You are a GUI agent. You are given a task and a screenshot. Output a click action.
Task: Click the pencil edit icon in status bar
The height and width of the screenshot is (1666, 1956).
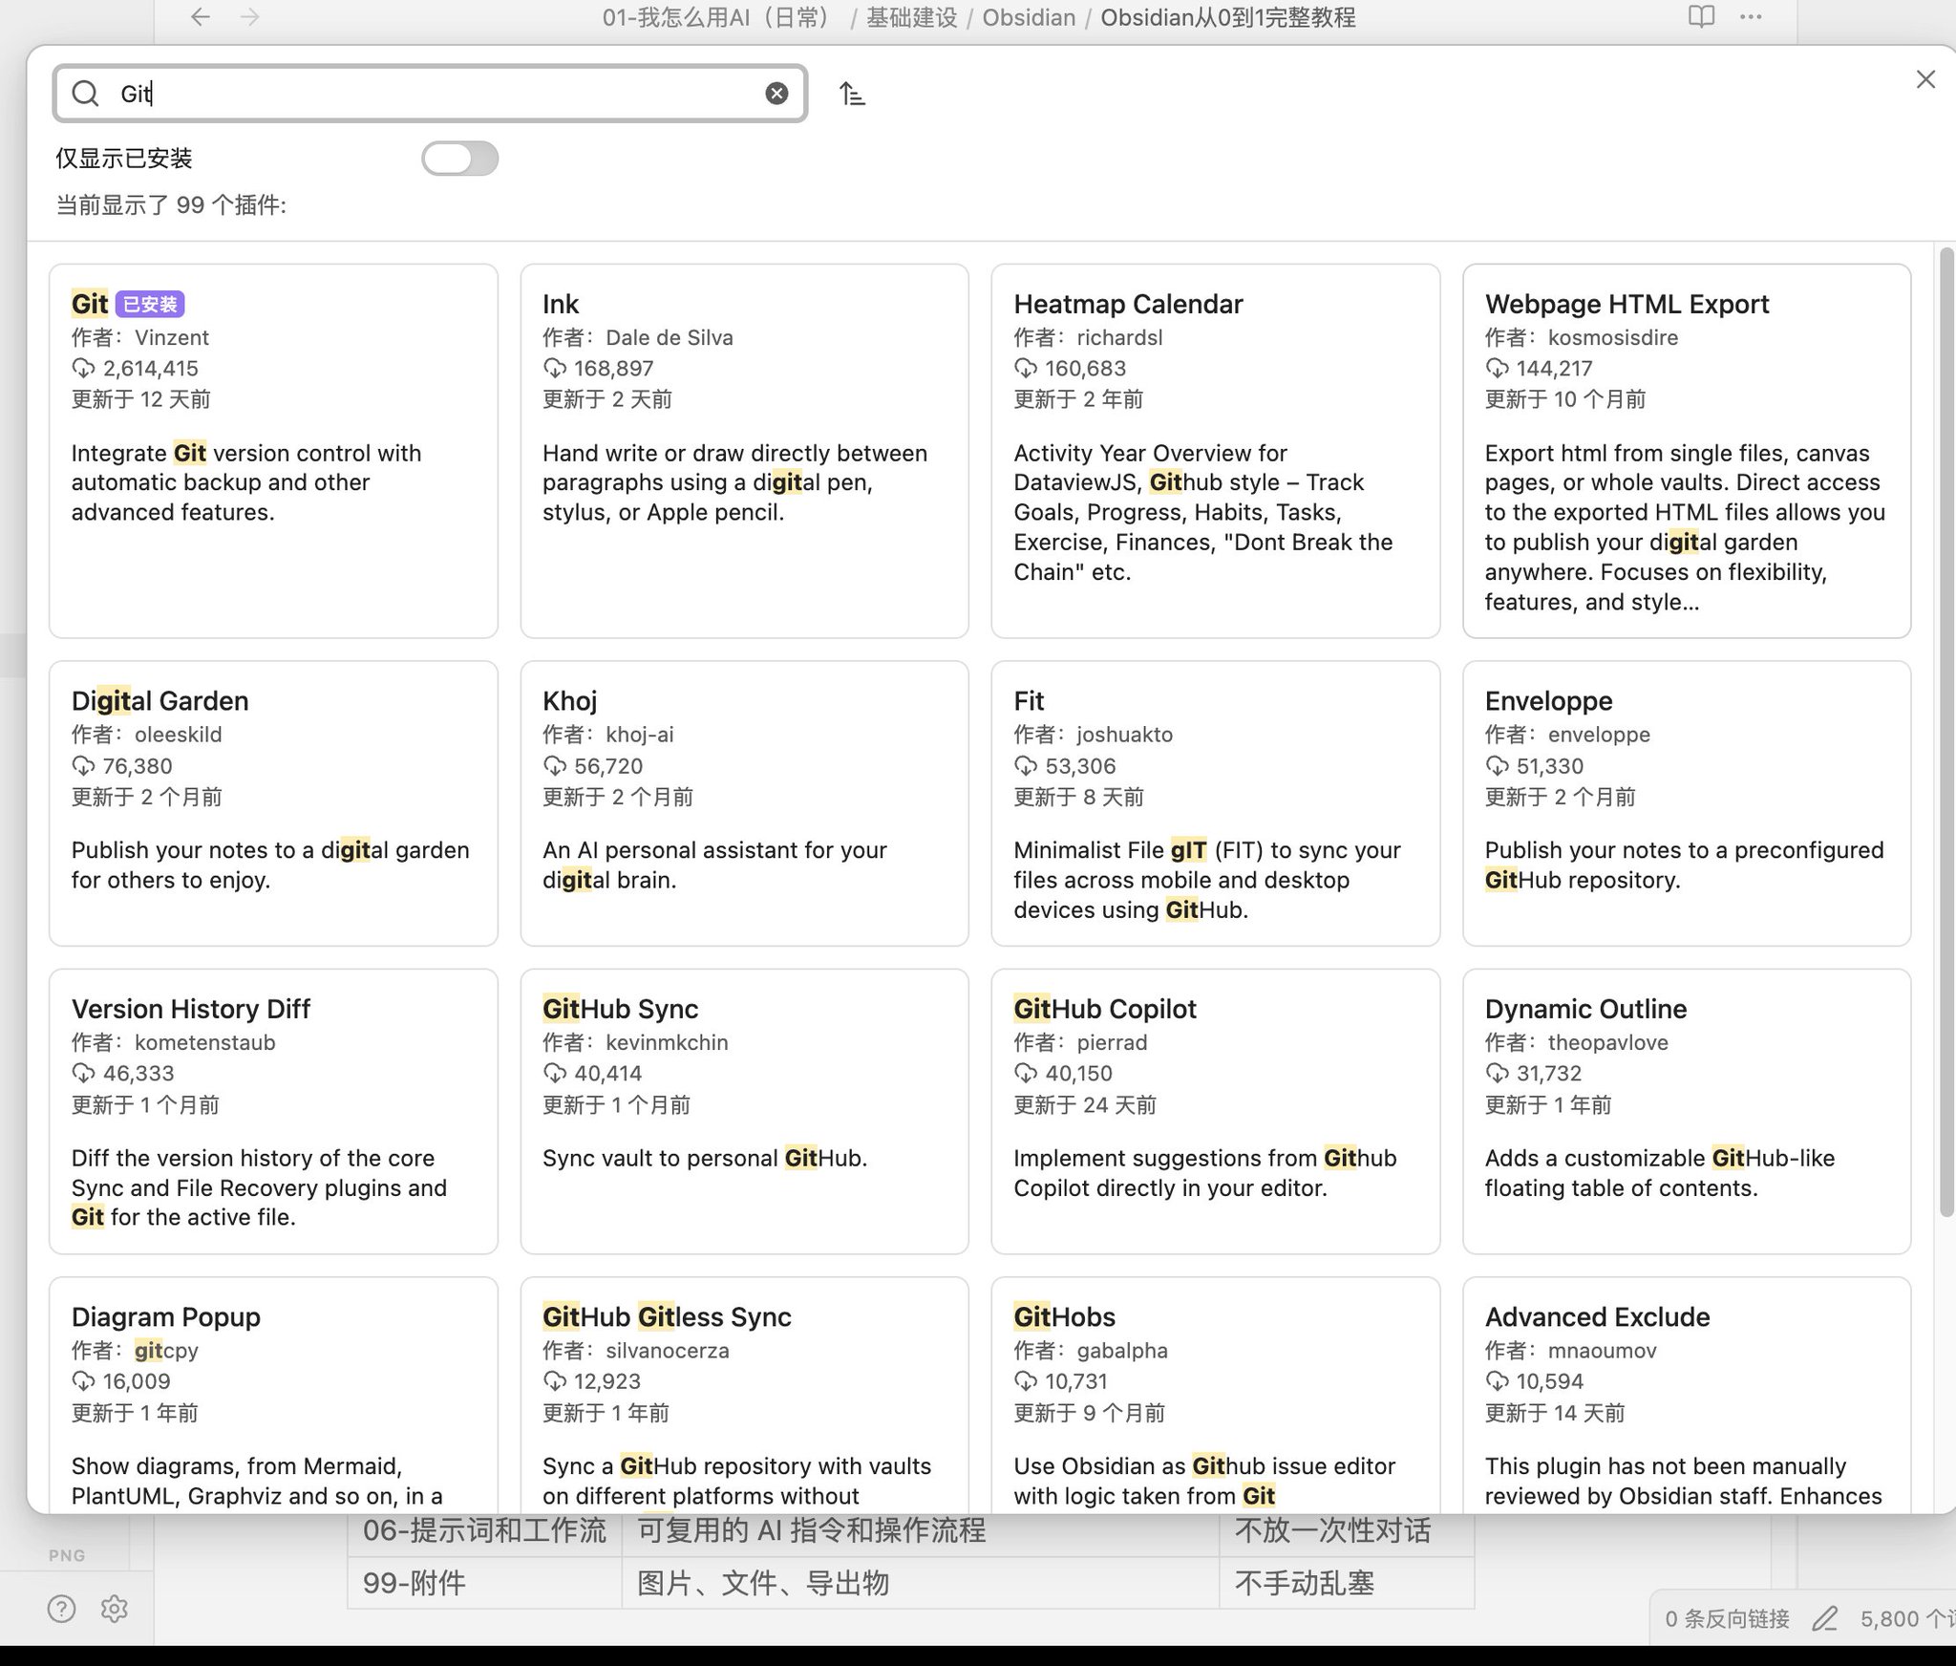(1825, 1618)
